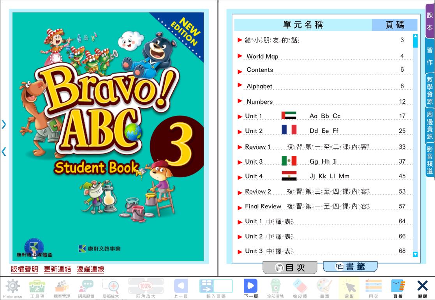Select the 周邊資源 side tab
The height and width of the screenshot is (300, 435).
click(430, 125)
